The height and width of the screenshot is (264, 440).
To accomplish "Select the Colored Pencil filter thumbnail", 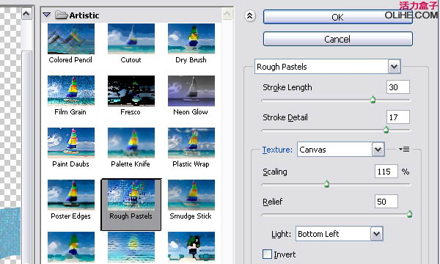I will [71, 39].
